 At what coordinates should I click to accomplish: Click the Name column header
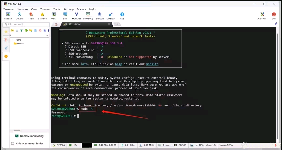point(18,40)
